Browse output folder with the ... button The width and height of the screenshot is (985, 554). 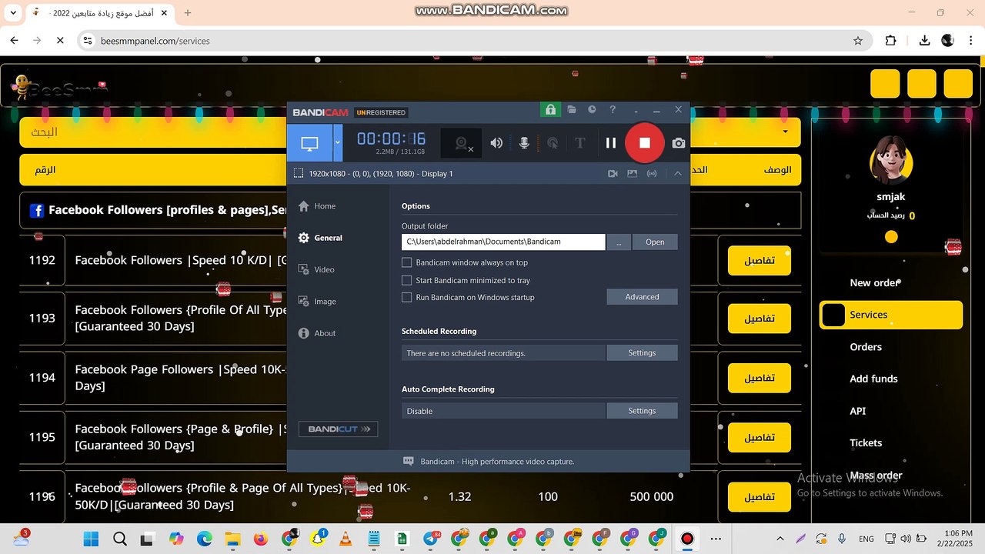pos(619,242)
